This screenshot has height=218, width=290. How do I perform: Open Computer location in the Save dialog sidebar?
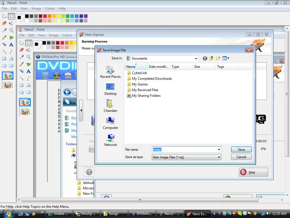pyautogui.click(x=110, y=123)
